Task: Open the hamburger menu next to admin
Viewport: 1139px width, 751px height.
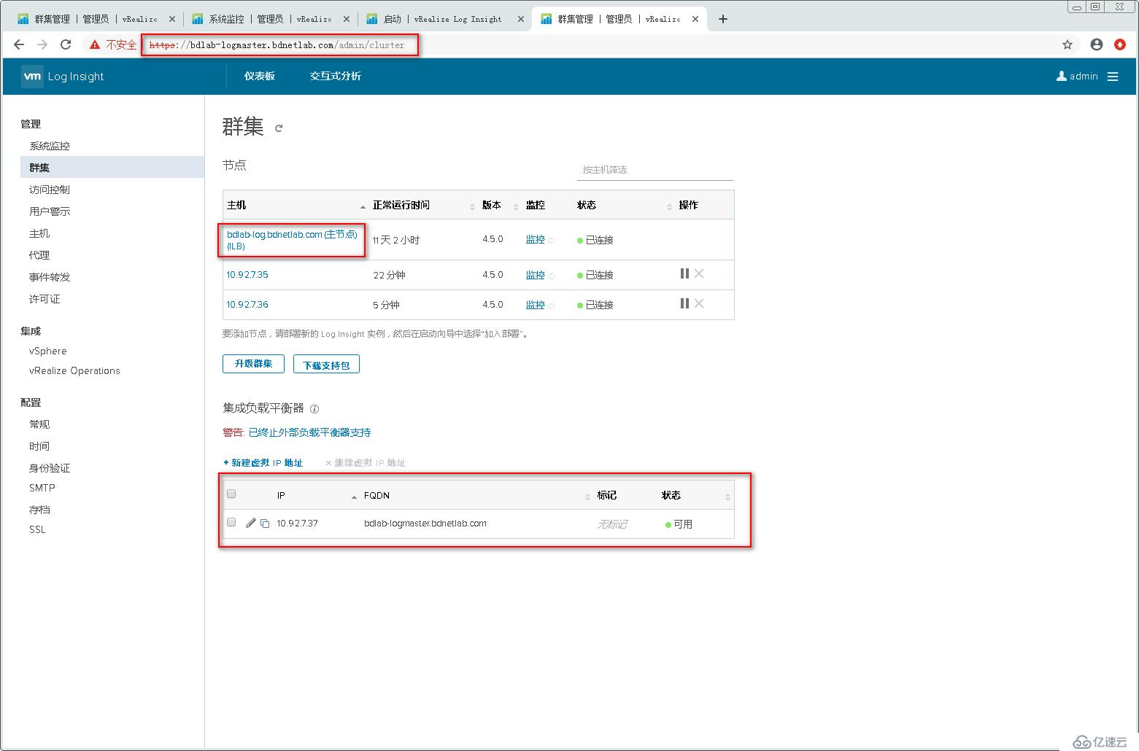Action: pyautogui.click(x=1113, y=77)
